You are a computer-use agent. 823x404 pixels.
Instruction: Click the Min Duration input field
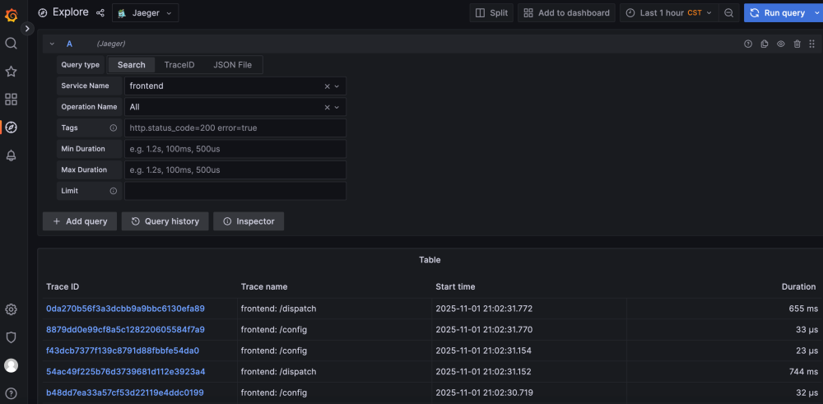[x=235, y=149]
